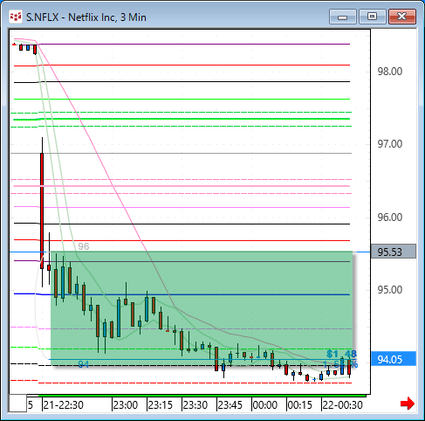Select the 97.00 price axis label
The image size is (425, 421).
pyautogui.click(x=390, y=144)
